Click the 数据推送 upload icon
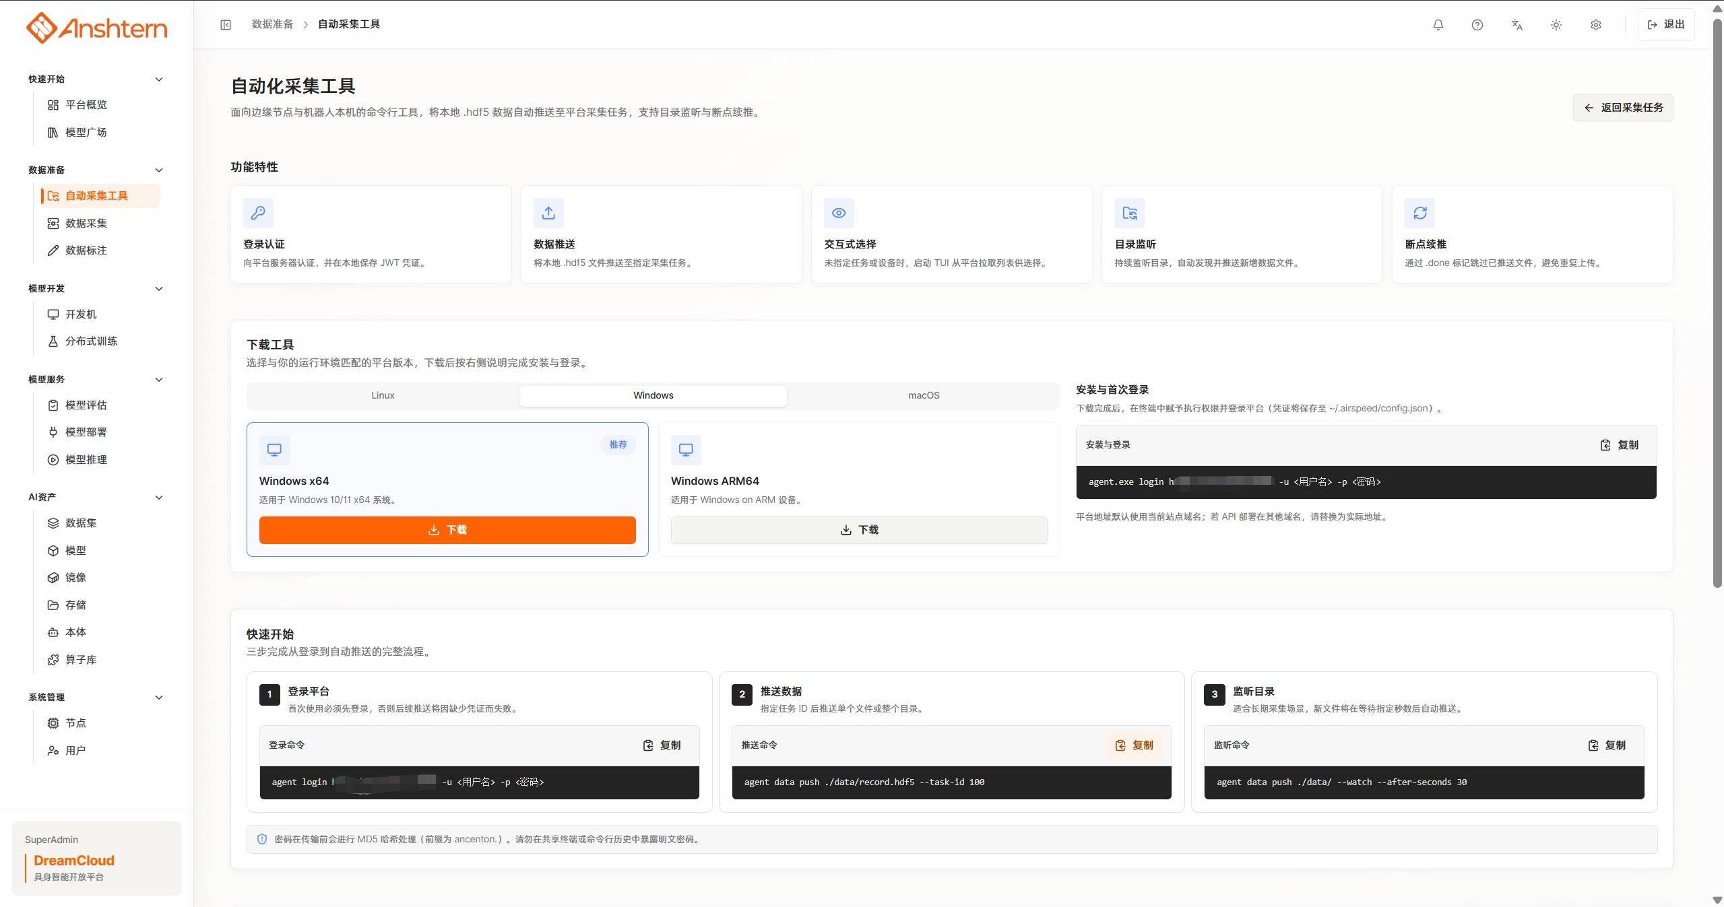The height and width of the screenshot is (907, 1724). (x=548, y=213)
